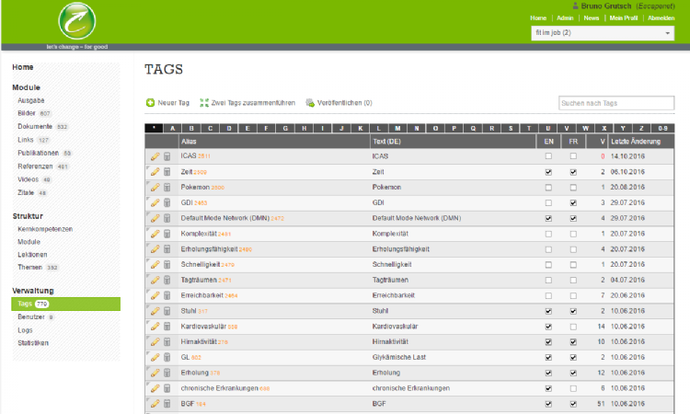This screenshot has height=414, width=690.
Task: Select Benutzer under Verwaltung
Action: pyautogui.click(x=31, y=316)
